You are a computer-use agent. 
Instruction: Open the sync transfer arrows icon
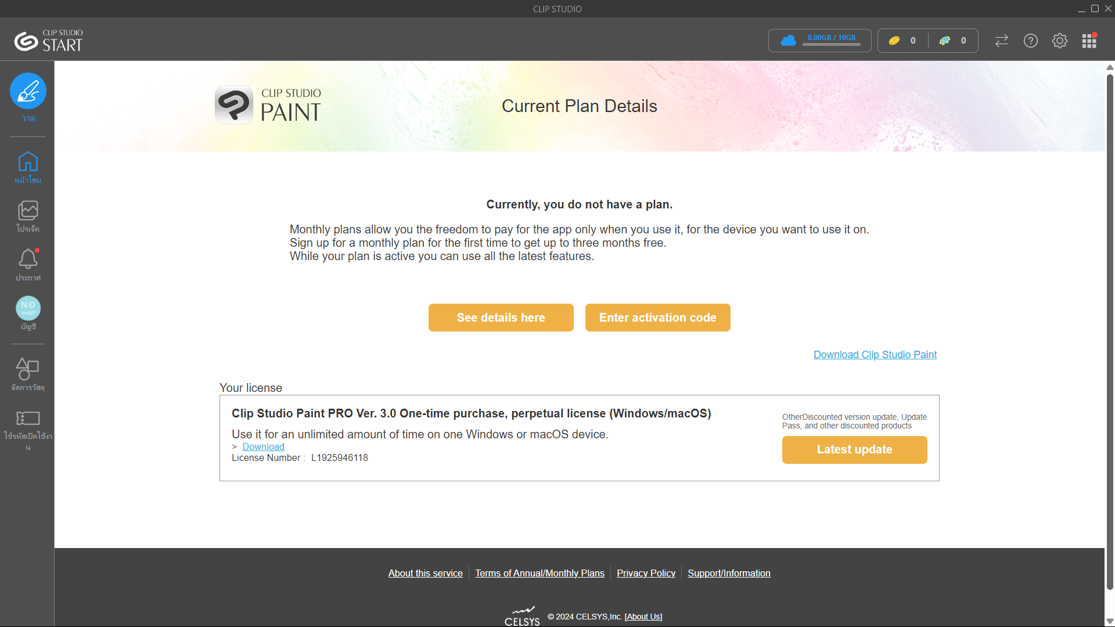1002,41
